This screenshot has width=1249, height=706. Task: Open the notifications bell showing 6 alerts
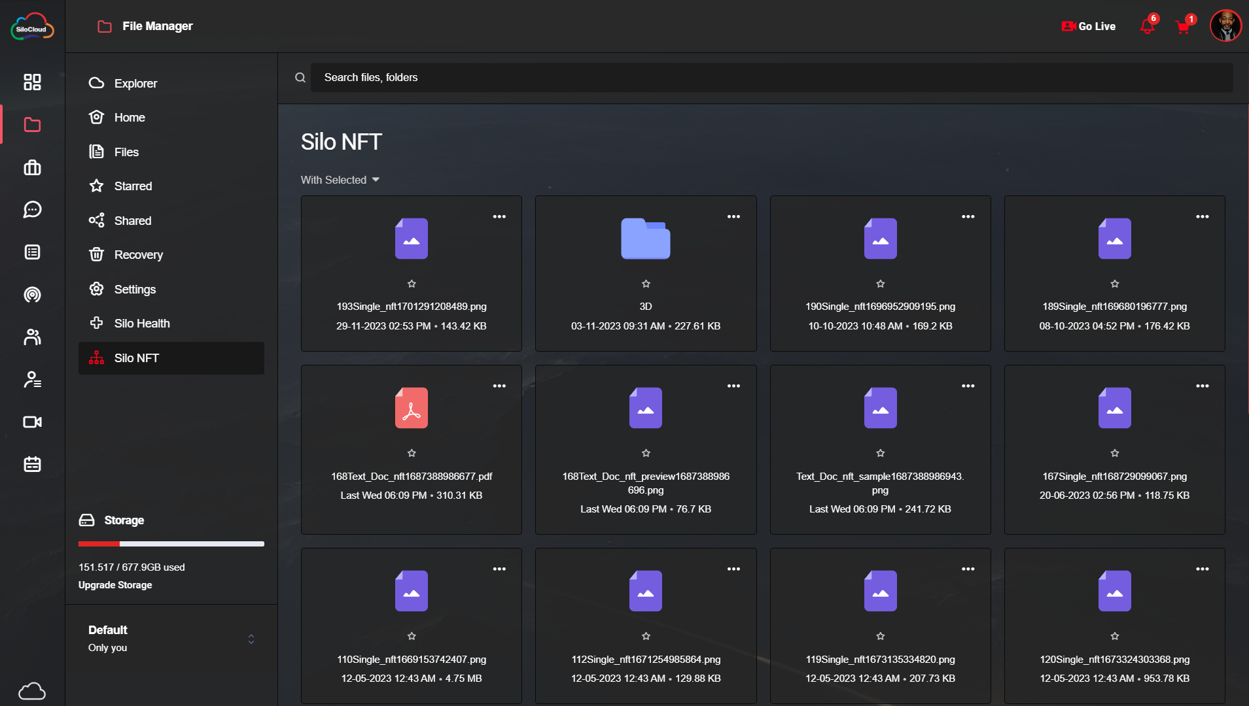point(1147,26)
